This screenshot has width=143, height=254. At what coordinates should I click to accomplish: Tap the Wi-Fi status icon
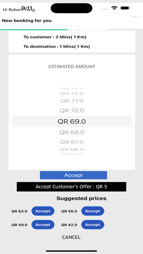coord(115,8)
